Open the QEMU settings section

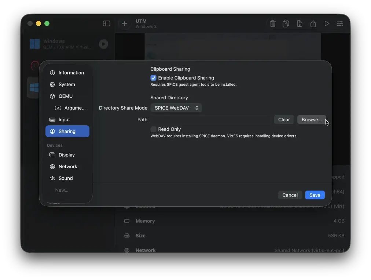point(67,96)
